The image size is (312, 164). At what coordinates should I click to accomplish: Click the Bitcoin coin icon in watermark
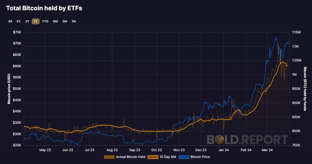click(232, 140)
